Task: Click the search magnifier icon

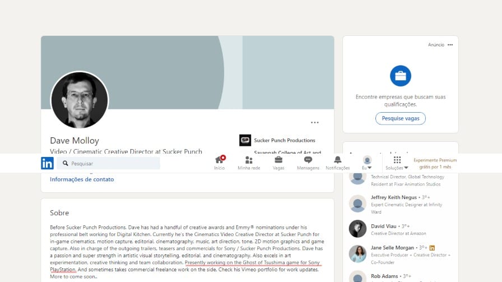Action: pyautogui.click(x=66, y=164)
